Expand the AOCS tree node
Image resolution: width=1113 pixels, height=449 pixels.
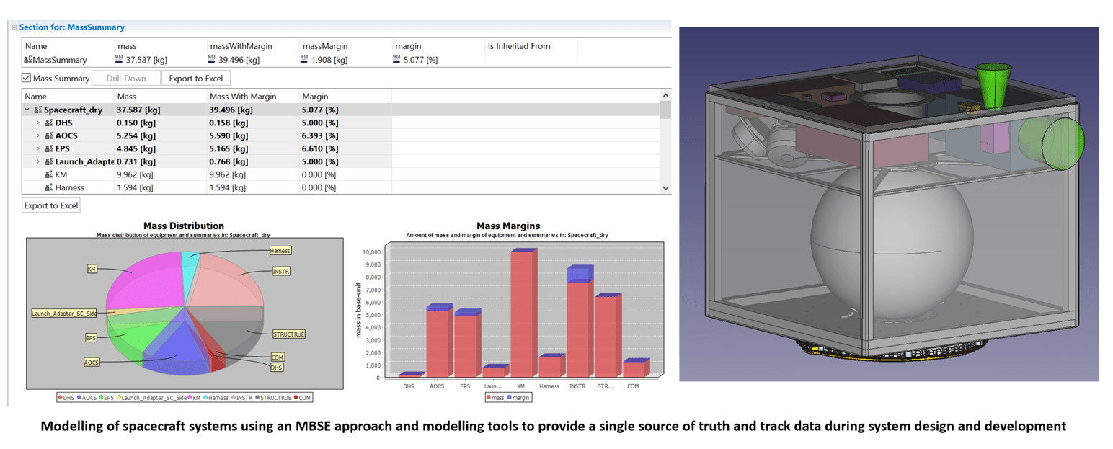click(37, 135)
